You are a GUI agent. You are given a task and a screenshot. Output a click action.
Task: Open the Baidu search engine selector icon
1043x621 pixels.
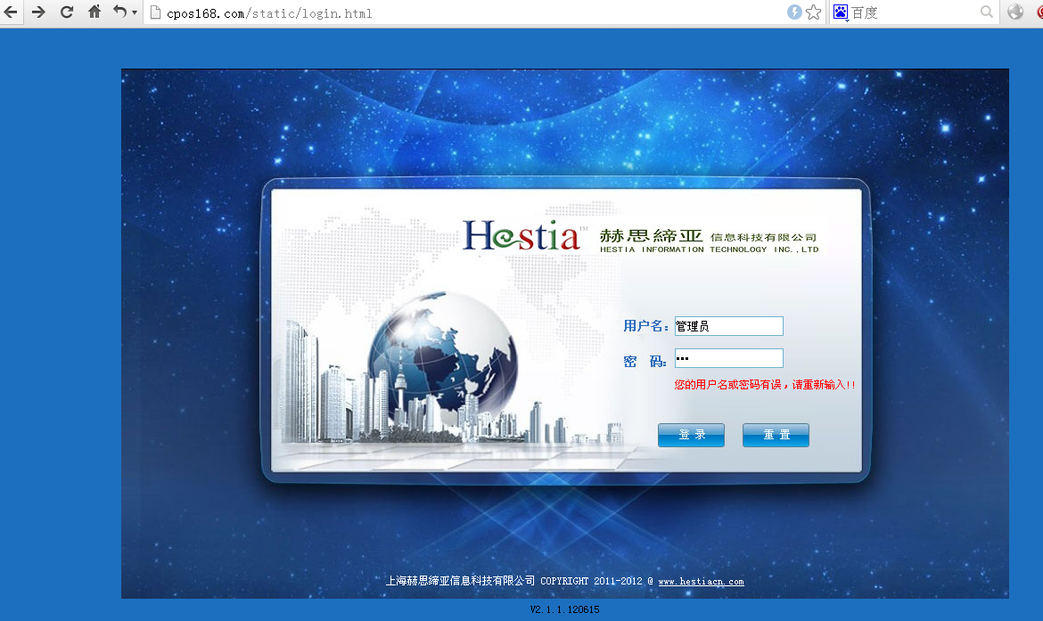tap(841, 12)
